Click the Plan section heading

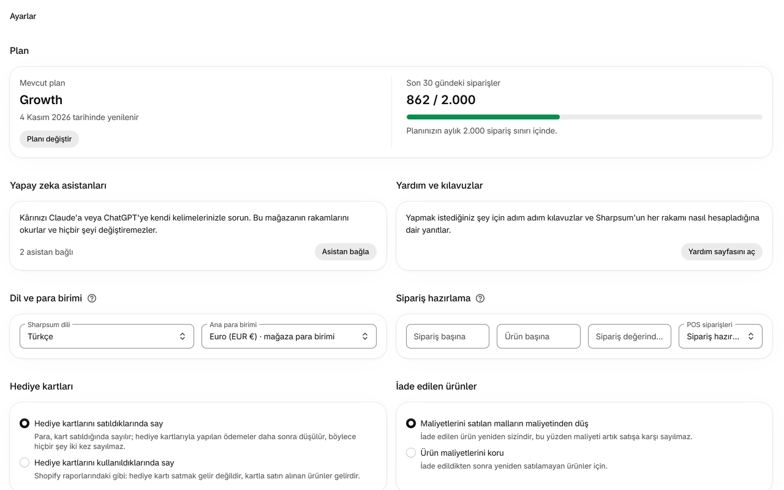[19, 51]
